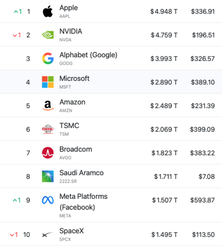Click NVIDIA share price $196.51
Viewport: 222px width, 246px height.
click(203, 35)
